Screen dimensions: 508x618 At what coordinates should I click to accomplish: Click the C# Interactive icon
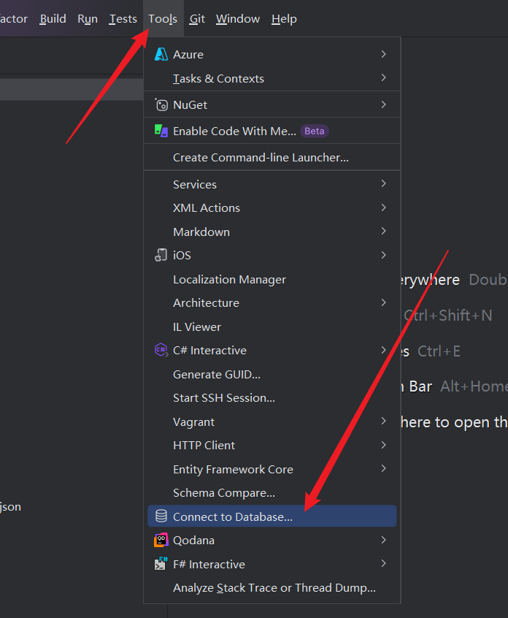161,350
